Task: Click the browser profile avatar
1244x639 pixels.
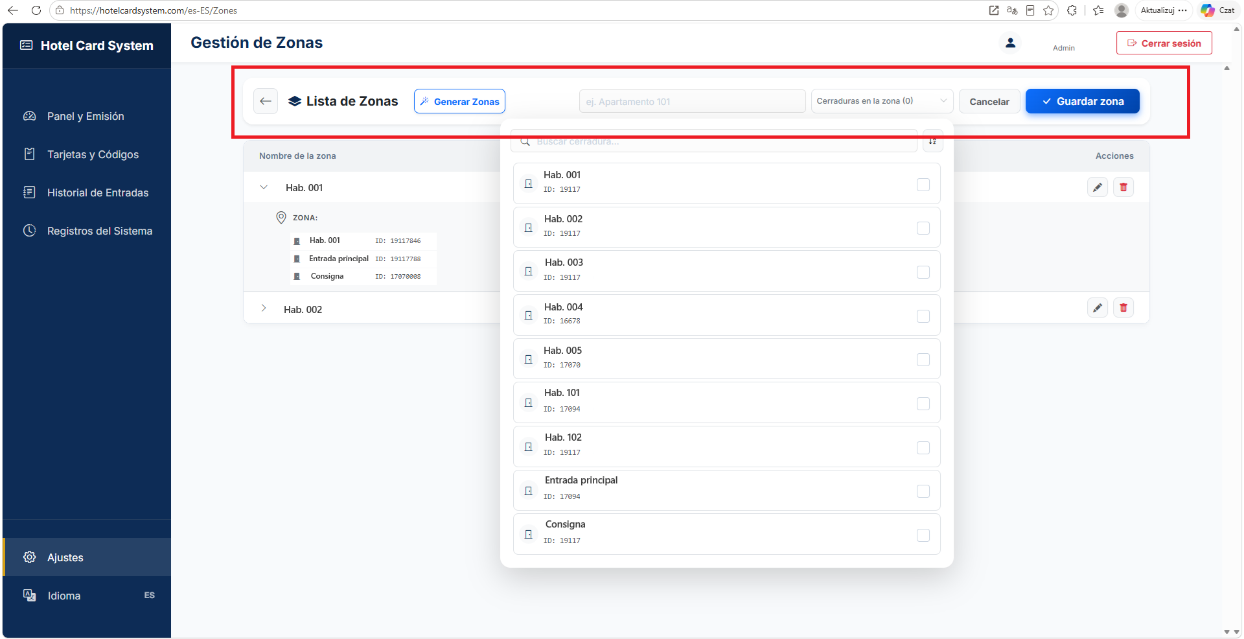Action: (x=1122, y=10)
